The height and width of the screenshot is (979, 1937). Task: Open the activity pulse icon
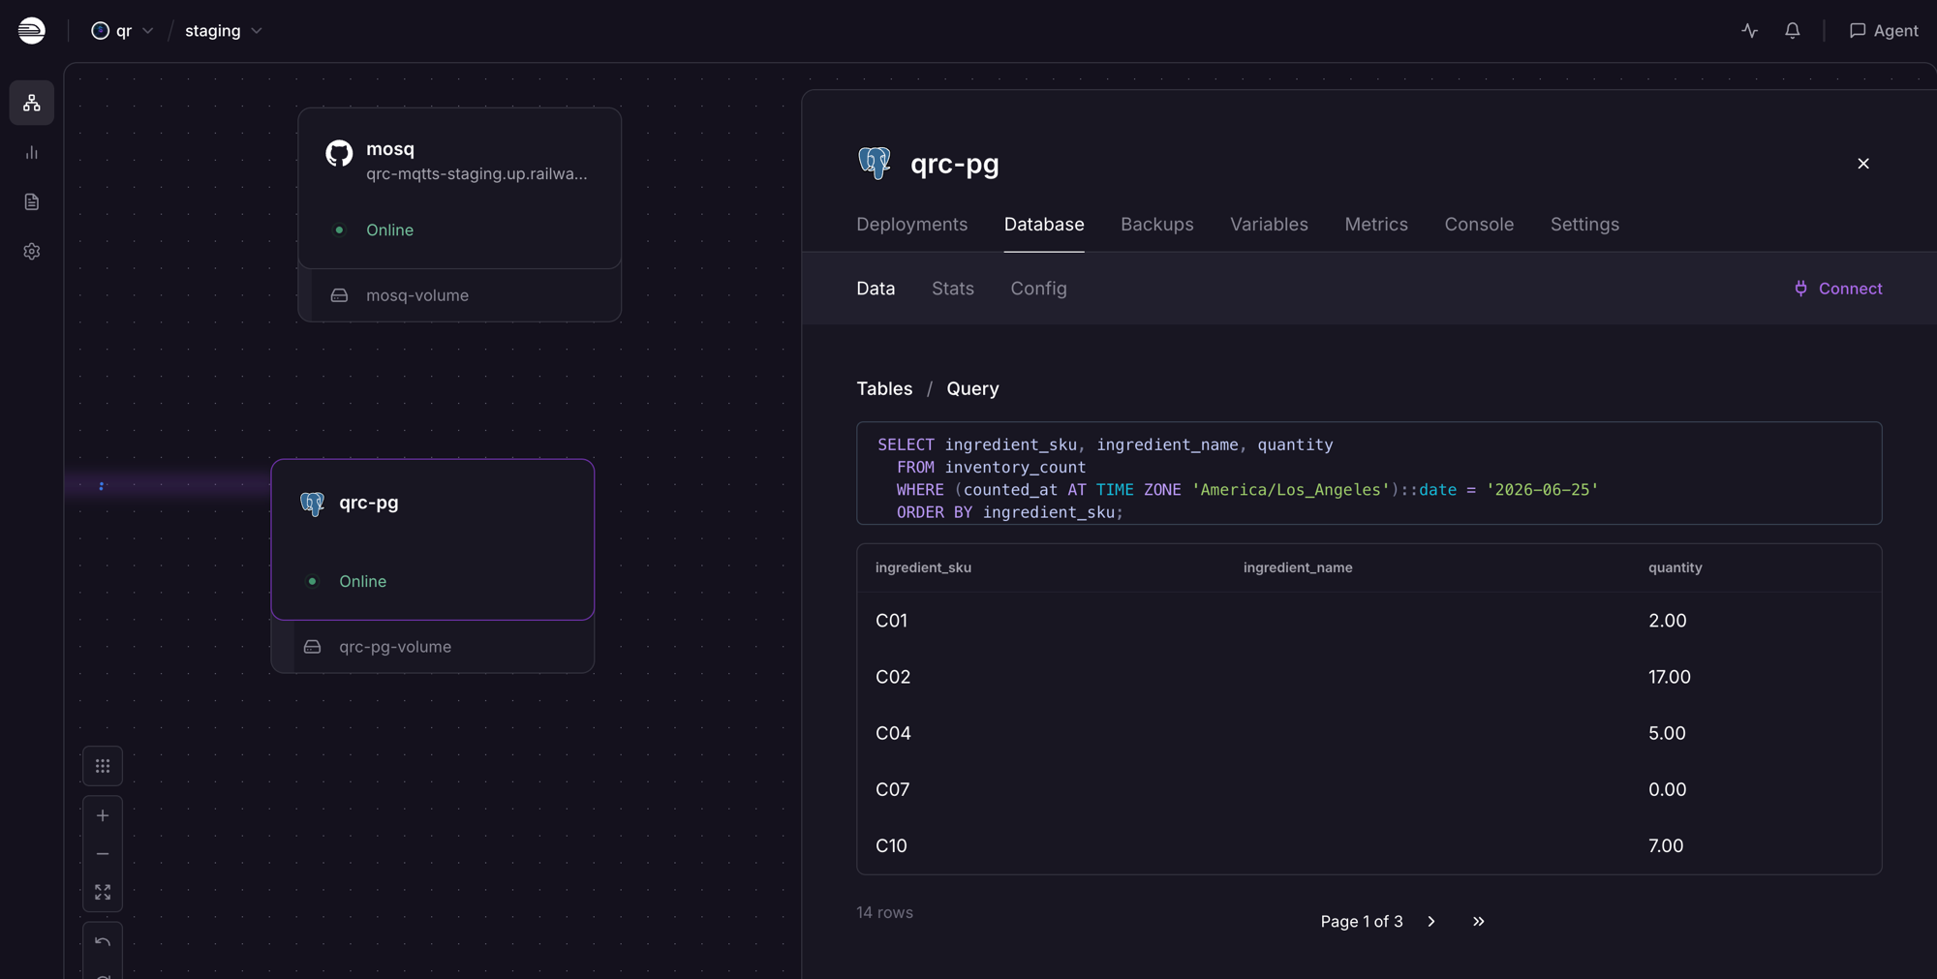[1749, 31]
